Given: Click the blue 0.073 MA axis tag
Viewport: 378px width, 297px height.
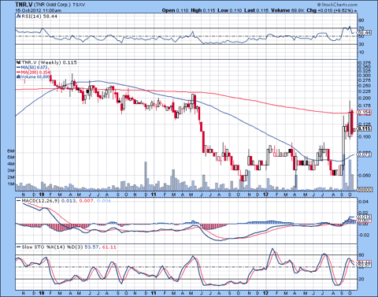Looking at the screenshot, I should (x=365, y=154).
